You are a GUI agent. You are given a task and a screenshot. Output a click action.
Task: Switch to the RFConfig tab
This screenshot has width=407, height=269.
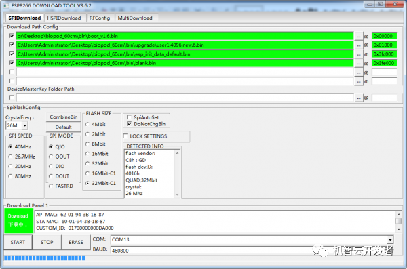click(100, 18)
